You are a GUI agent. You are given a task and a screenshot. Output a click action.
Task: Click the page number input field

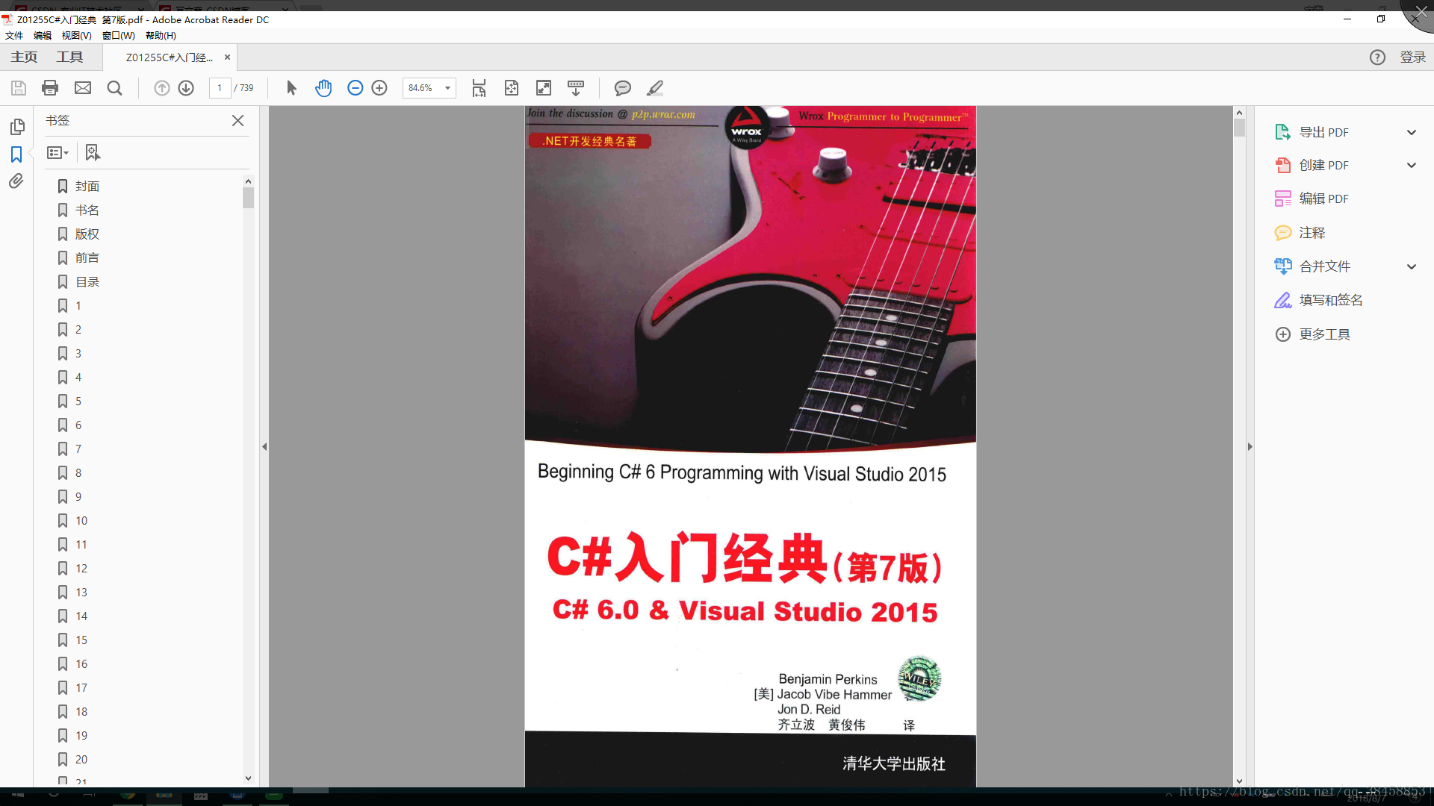pyautogui.click(x=220, y=88)
